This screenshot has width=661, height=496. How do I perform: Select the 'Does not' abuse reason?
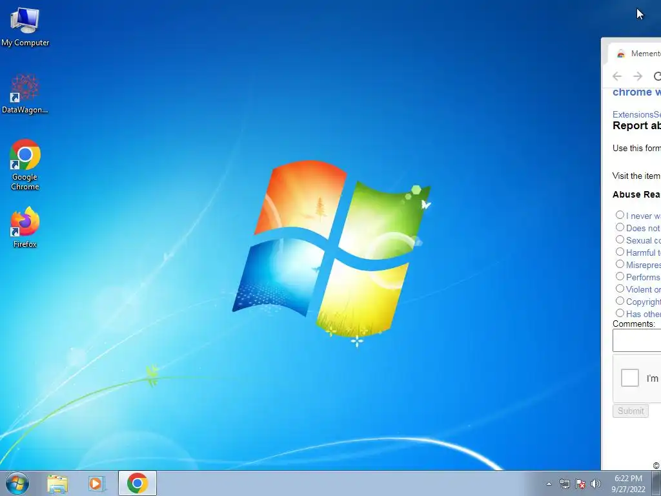pos(620,227)
